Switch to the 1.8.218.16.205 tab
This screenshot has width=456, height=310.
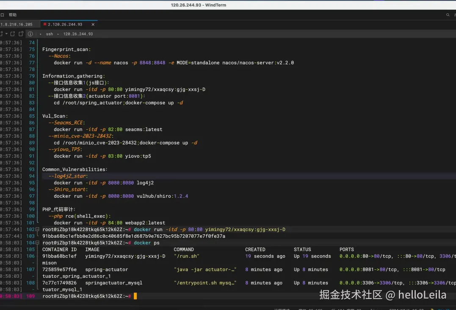pyautogui.click(x=17, y=24)
